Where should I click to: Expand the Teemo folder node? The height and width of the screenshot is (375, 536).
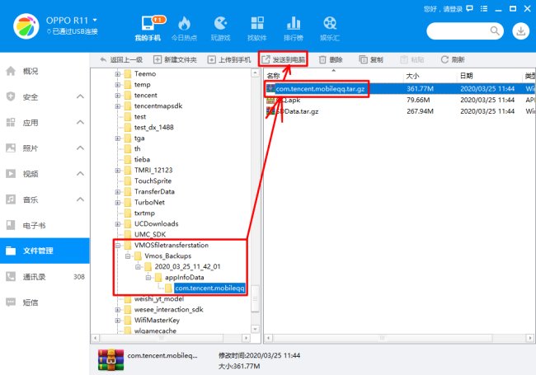point(118,73)
